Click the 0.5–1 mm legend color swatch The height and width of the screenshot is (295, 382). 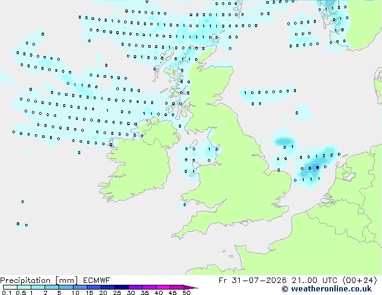click(24, 287)
